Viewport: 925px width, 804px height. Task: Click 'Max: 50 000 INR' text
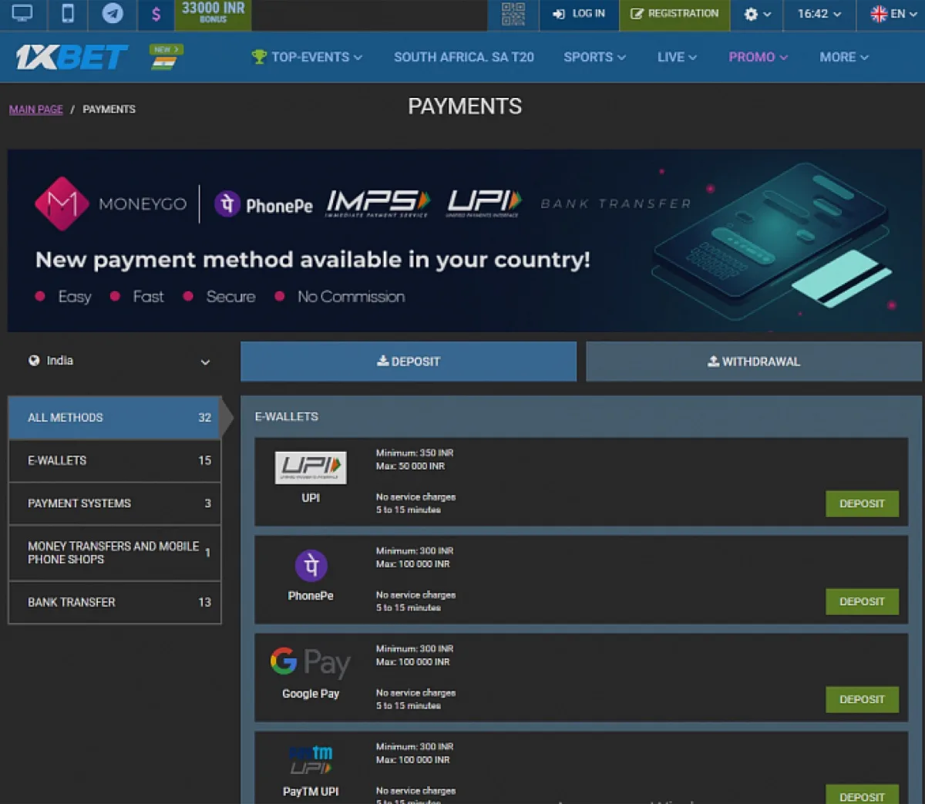[x=410, y=466]
